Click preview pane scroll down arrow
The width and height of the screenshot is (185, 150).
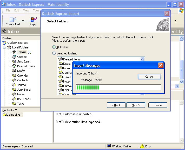(x=181, y=140)
